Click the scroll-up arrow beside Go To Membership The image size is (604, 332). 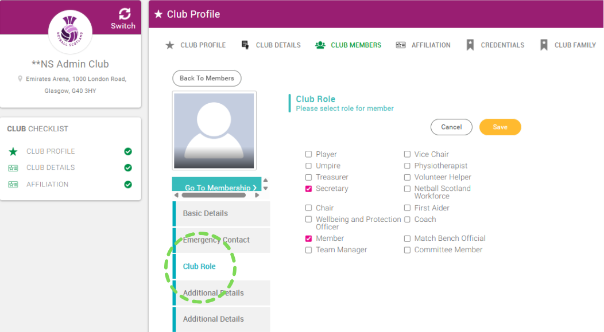click(265, 180)
